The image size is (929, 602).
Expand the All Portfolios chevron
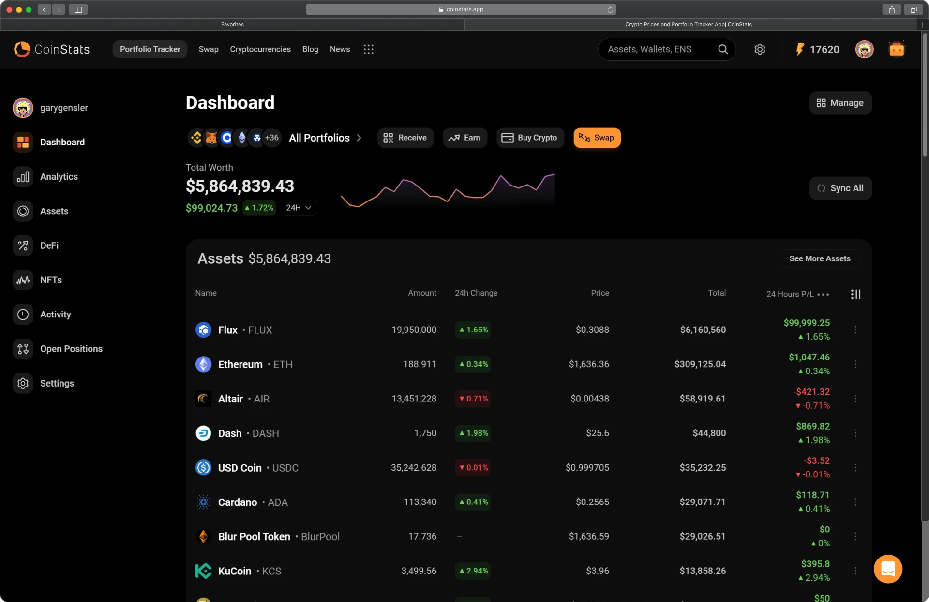coord(359,138)
